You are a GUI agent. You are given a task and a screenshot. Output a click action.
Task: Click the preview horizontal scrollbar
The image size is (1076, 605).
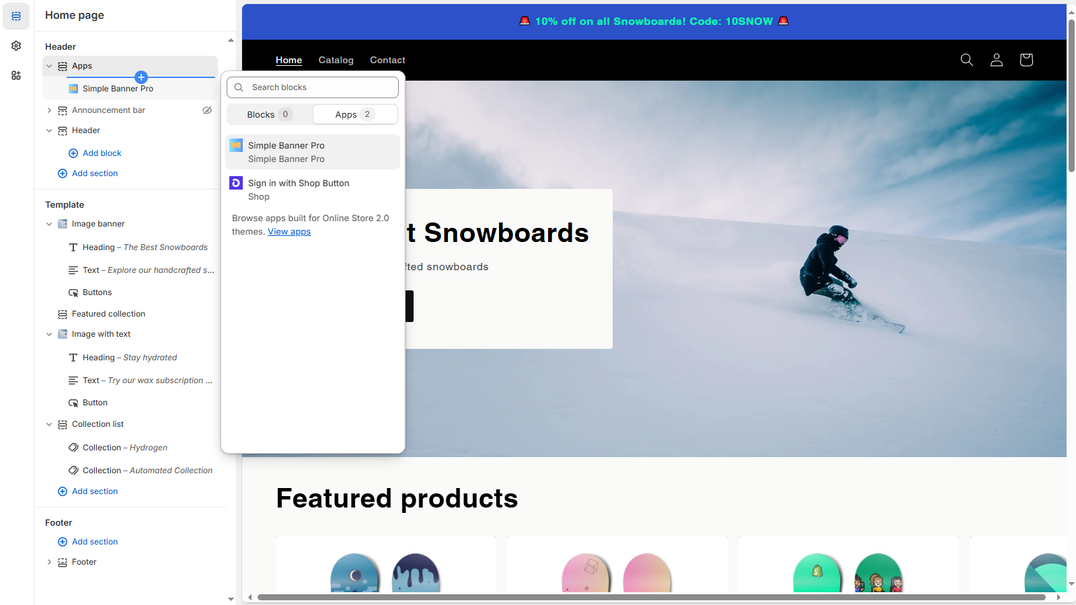tap(651, 597)
